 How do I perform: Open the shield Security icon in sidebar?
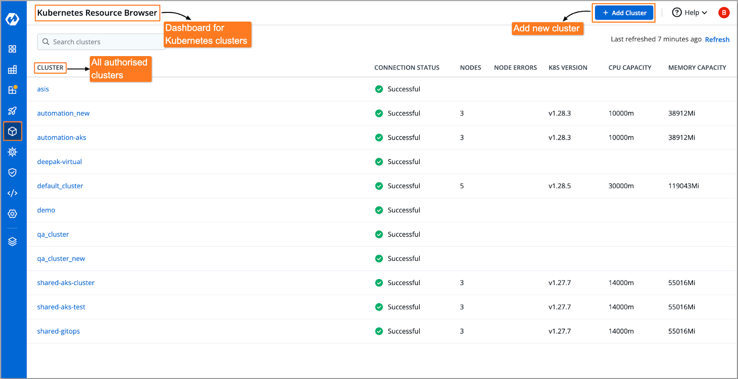pos(12,172)
